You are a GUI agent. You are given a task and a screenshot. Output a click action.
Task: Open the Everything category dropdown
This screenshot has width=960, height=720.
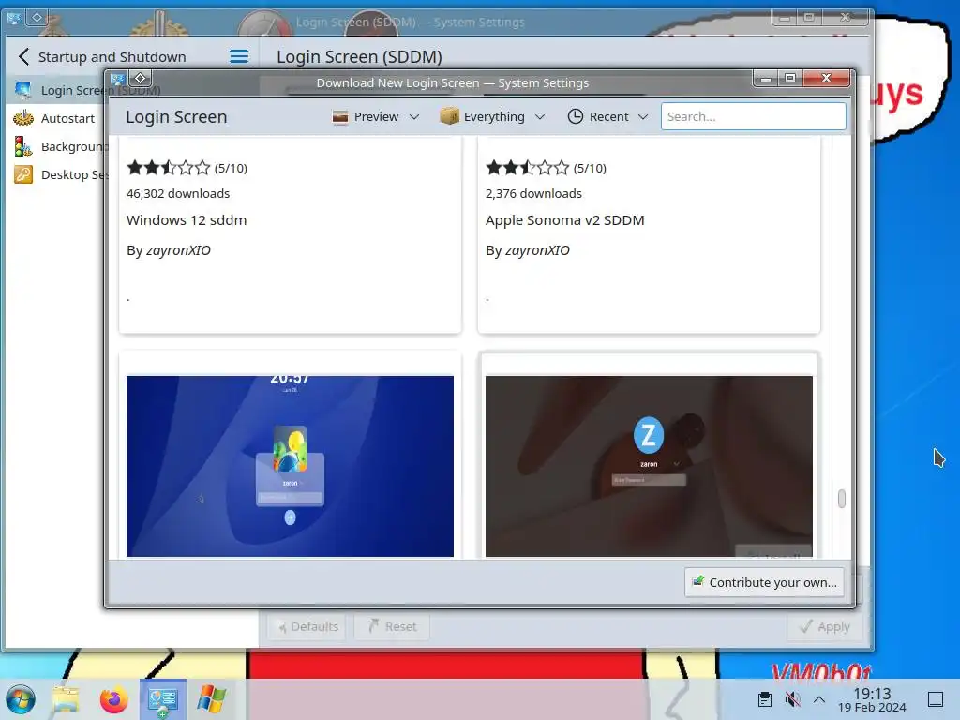[x=492, y=116]
